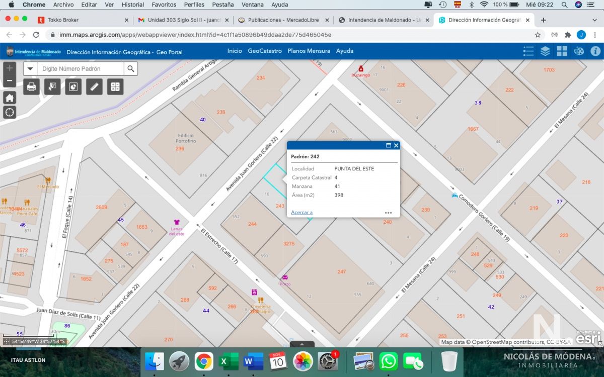This screenshot has height=377, width=604.
Task: Open the GeoCatastro menu link
Action: coord(265,51)
